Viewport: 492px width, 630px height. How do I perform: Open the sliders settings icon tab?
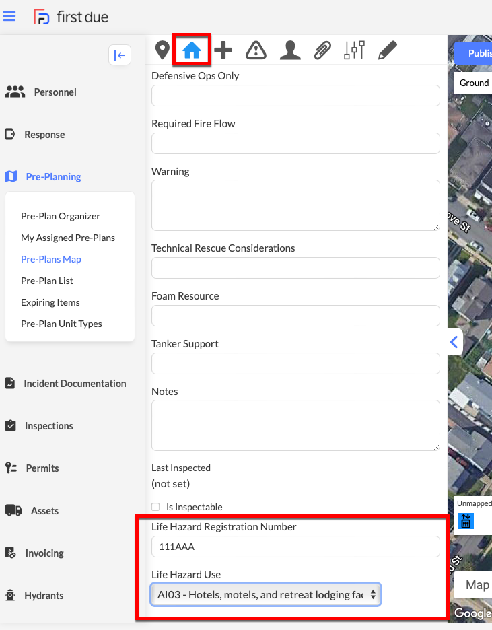(354, 50)
